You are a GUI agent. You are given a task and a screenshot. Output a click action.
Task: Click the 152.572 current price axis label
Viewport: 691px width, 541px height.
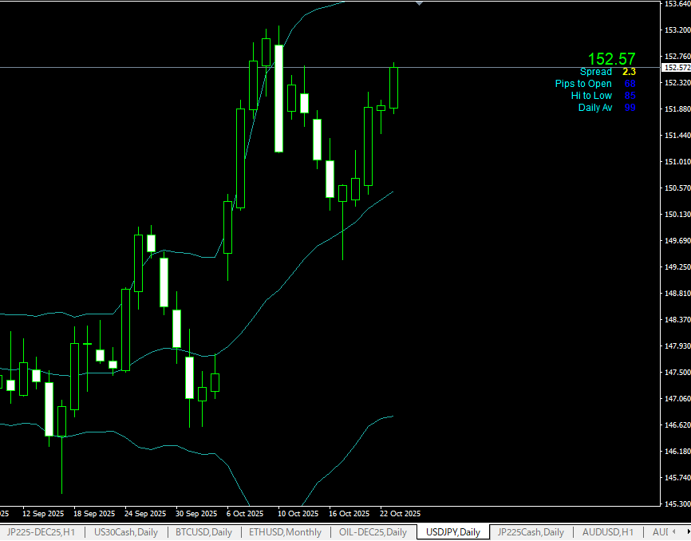click(677, 68)
